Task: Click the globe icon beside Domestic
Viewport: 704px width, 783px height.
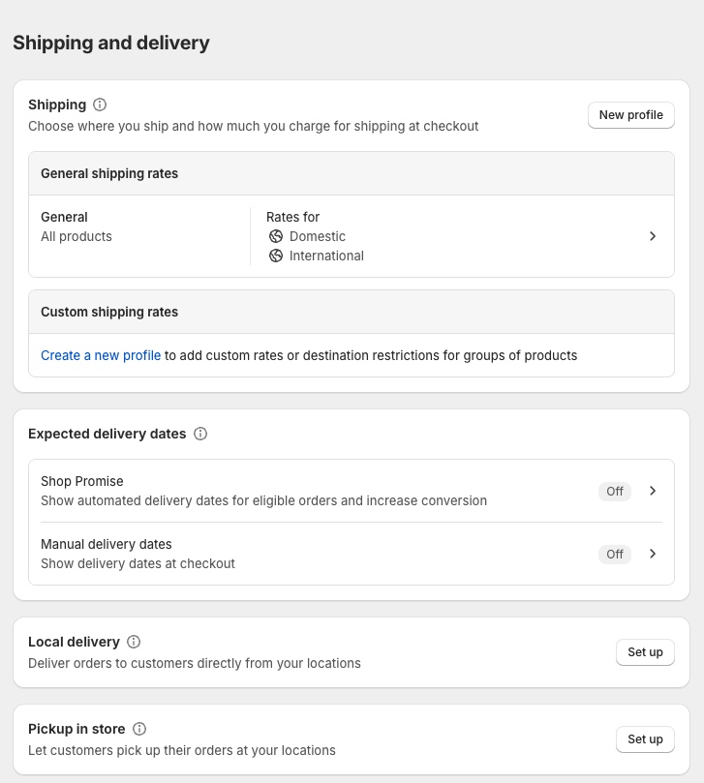Action: coord(276,236)
